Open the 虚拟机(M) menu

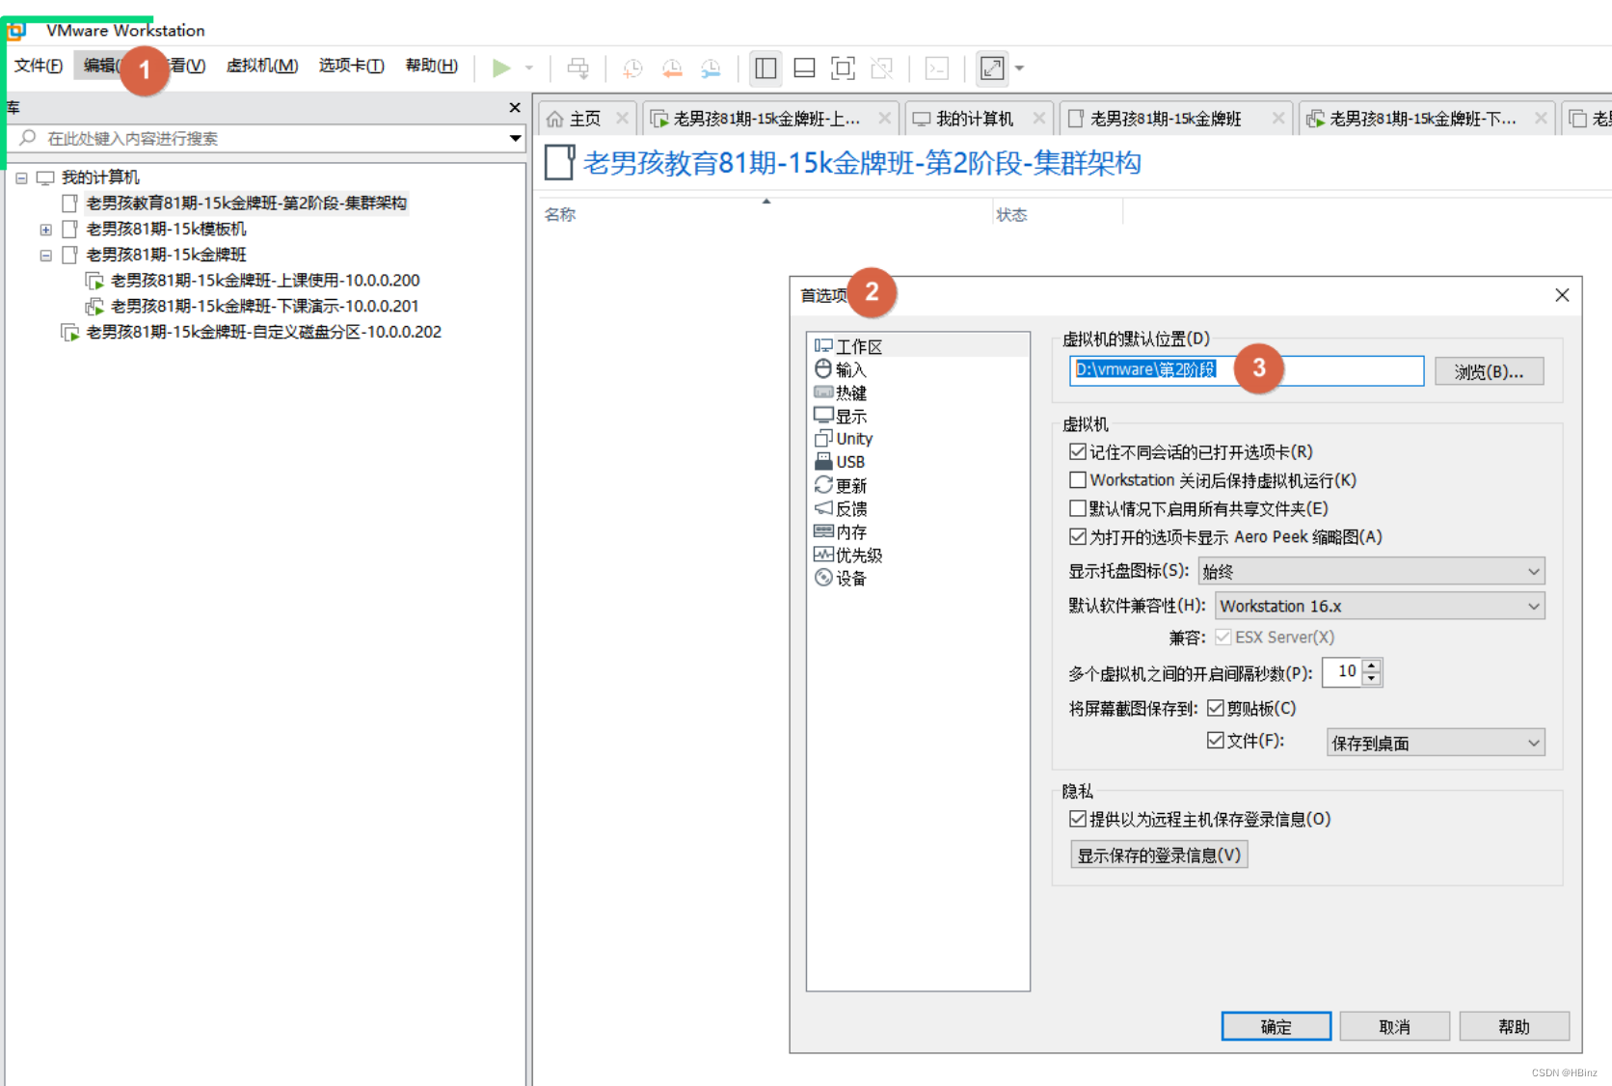(262, 66)
